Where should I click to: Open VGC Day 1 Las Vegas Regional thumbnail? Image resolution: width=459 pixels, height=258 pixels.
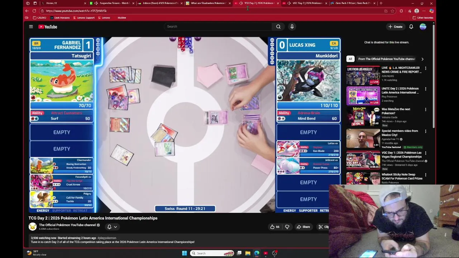pos(363,160)
